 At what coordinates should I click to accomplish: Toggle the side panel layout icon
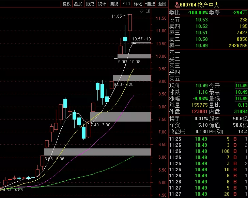click(148, 11)
